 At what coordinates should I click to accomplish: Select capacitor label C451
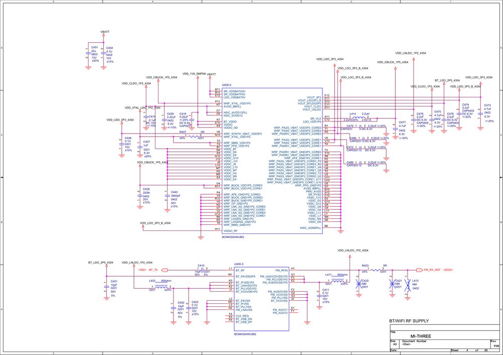[95, 47]
